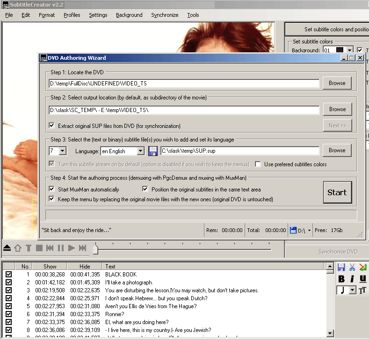This screenshot has width=369, height=339.
Task: Uncheck subtitle row 4 checkbox
Action: tap(9, 298)
